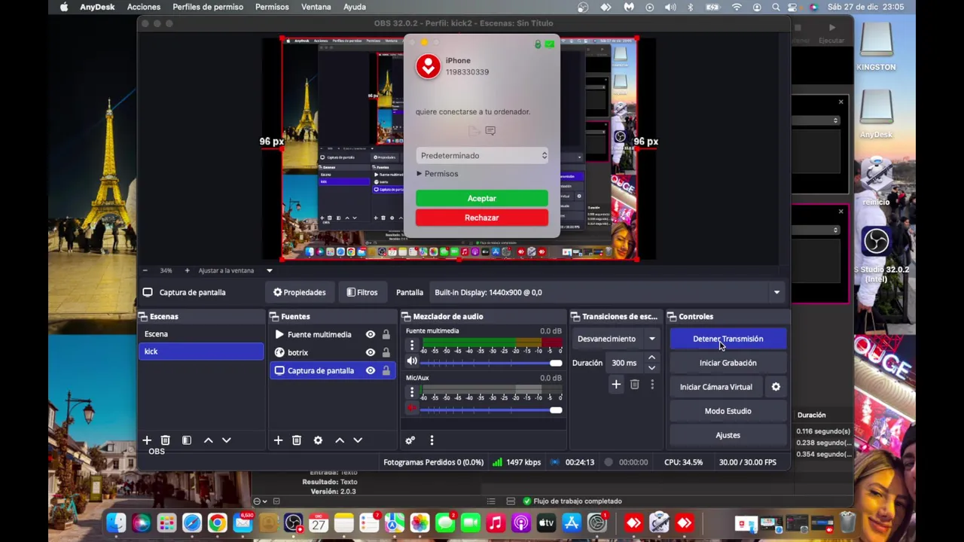This screenshot has width=964, height=542.
Task: Open chat icon in AnyDesk request dialog
Action: tap(490, 131)
